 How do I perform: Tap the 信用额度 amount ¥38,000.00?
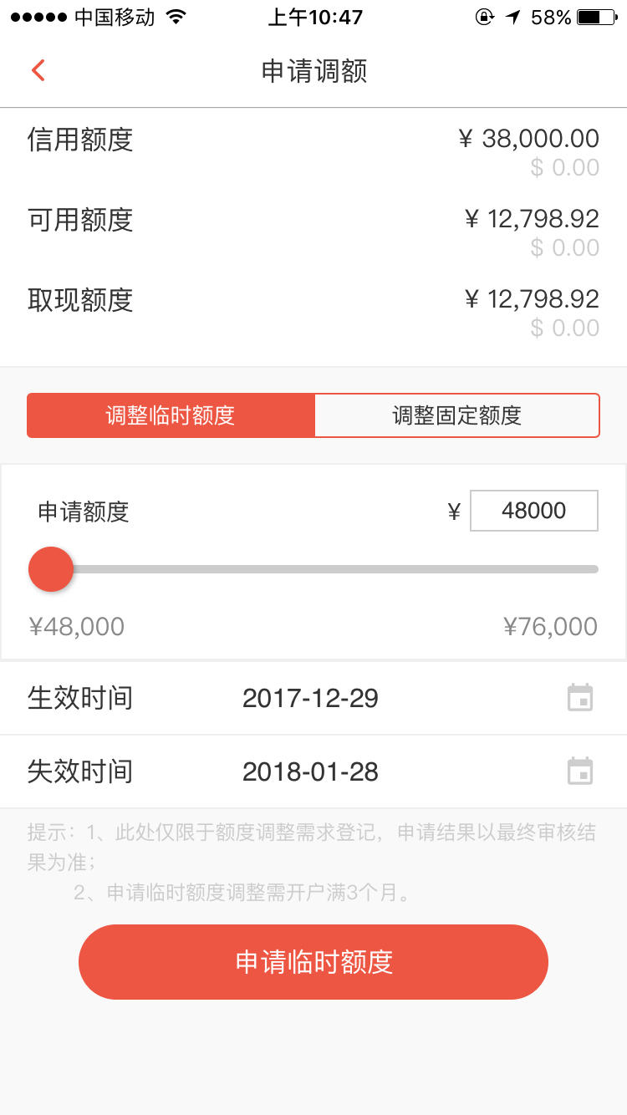click(529, 139)
